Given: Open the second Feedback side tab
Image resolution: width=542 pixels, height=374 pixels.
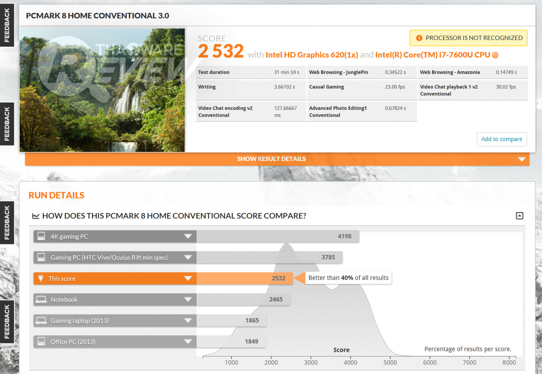Looking at the screenshot, I should [x=7, y=124].
